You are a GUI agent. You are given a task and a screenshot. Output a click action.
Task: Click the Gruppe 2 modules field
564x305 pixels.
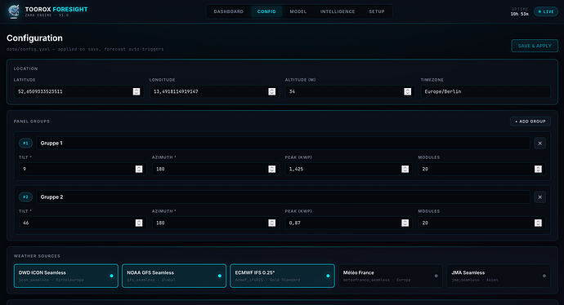pos(481,223)
